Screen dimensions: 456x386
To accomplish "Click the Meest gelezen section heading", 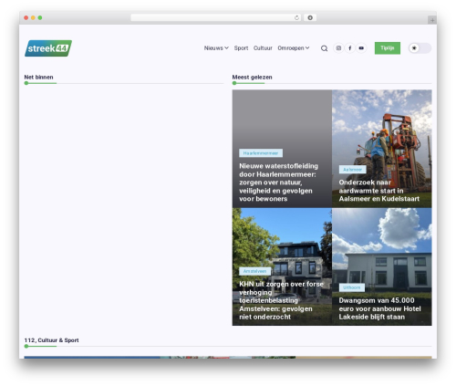I will pyautogui.click(x=252, y=78).
